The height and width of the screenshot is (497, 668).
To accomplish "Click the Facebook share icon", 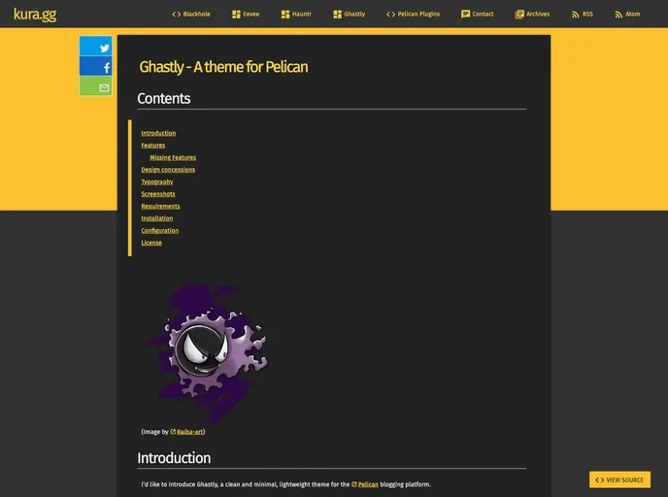I will [107, 68].
